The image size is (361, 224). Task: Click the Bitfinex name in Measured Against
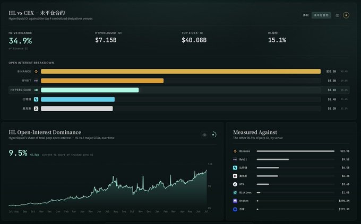[245, 193]
